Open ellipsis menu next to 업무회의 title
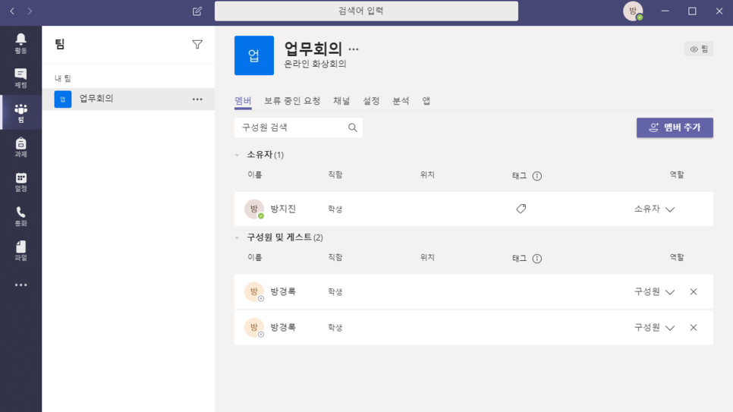Viewport: 733px width, 412px height. [x=354, y=49]
